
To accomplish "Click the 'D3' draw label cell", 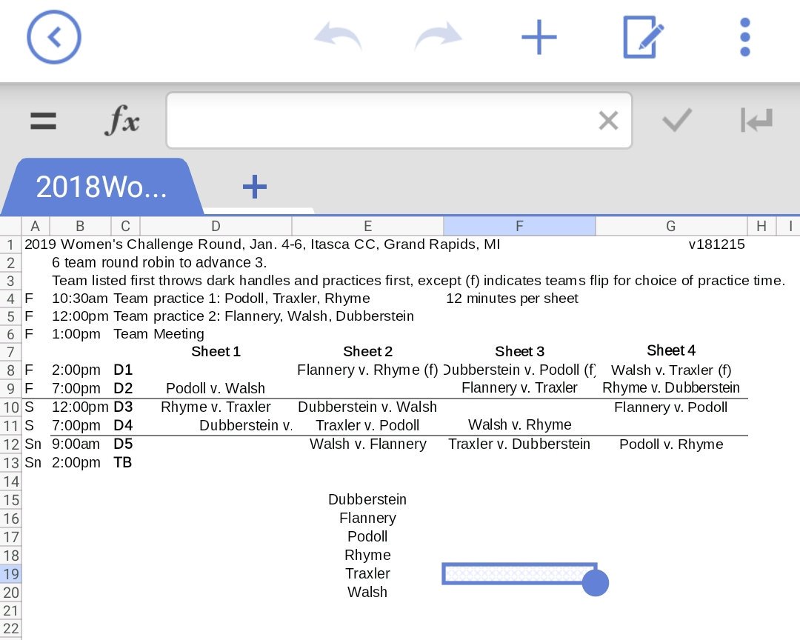I will point(123,407).
